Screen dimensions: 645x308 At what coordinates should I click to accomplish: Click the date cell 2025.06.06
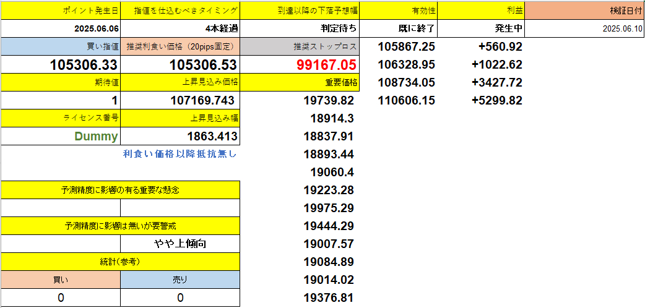point(61,29)
